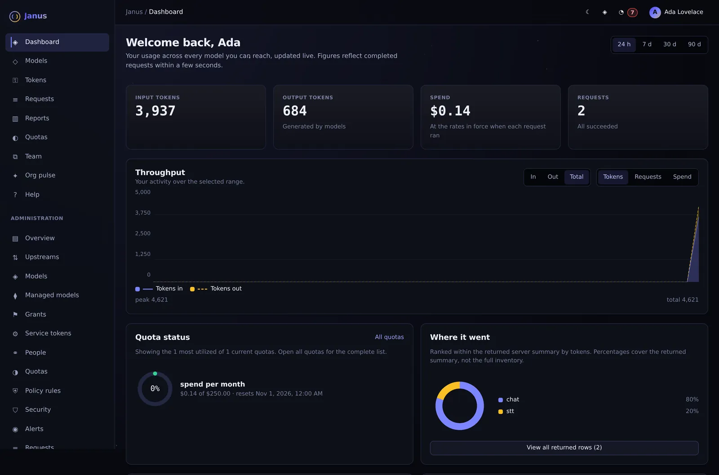Image resolution: width=719 pixels, height=475 pixels.
Task: Open Service tokens gear icon
Action: coord(15,334)
